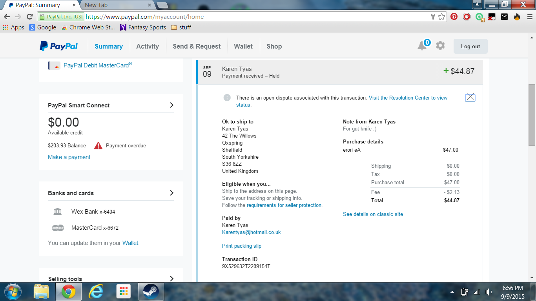Open Steam from the taskbar
536x301 pixels.
click(x=150, y=292)
